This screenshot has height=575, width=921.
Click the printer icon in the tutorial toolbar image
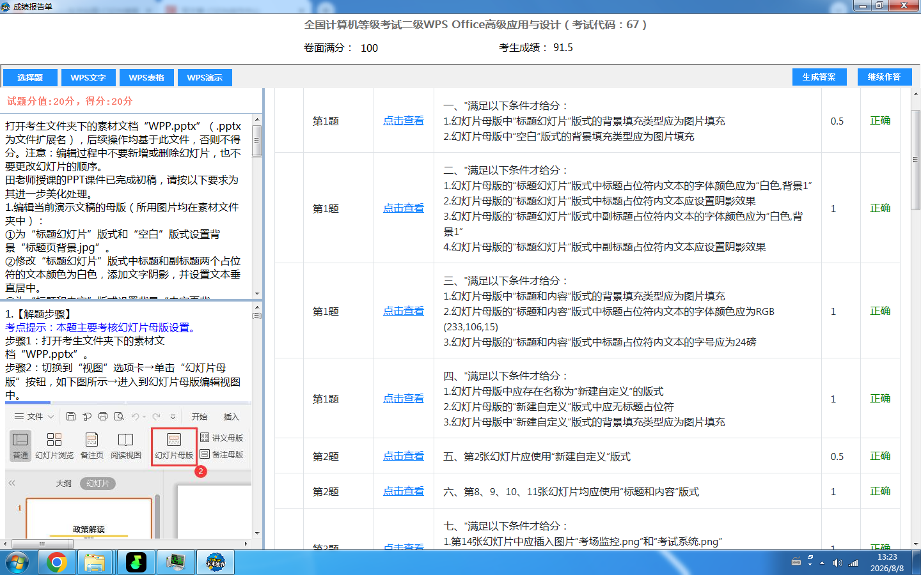coord(102,417)
